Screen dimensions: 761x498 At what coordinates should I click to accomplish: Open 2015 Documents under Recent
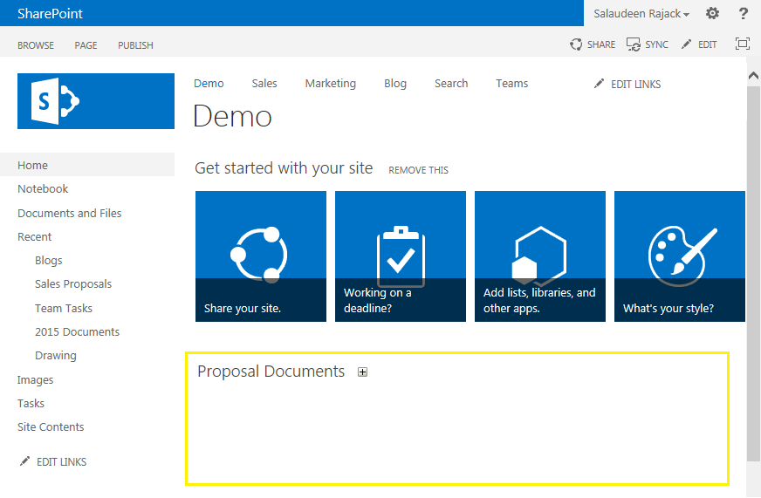[x=77, y=331]
